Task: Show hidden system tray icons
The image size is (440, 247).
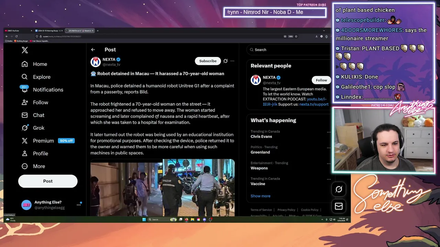Action: point(322,220)
